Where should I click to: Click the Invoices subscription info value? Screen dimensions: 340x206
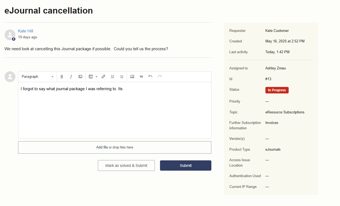(272, 123)
